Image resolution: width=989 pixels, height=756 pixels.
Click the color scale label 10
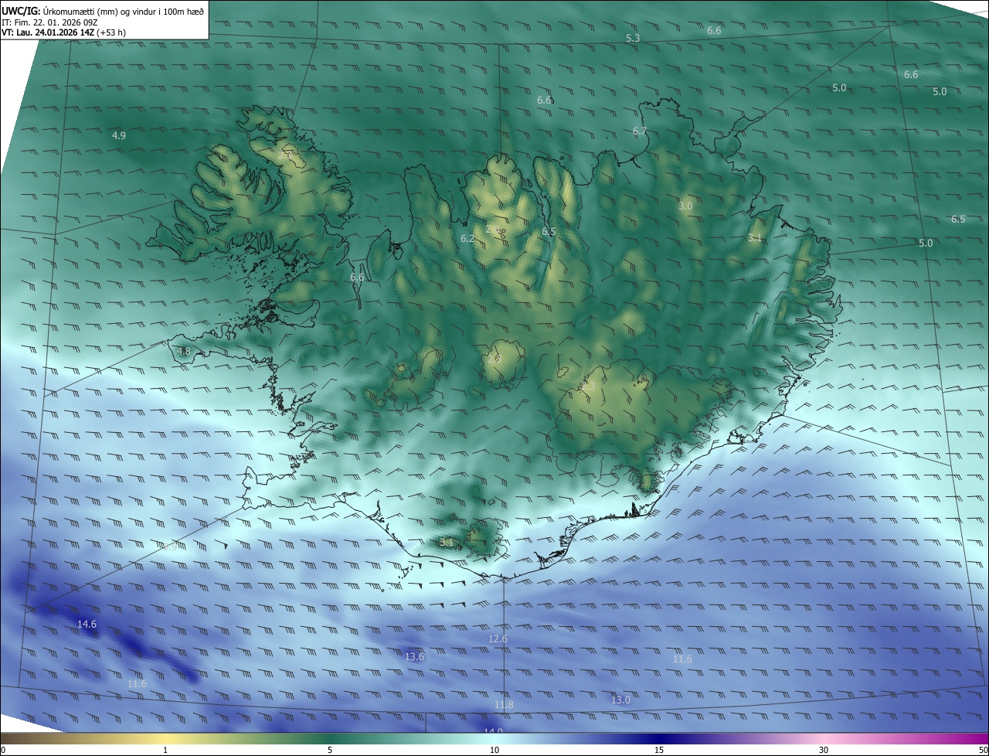pyautogui.click(x=494, y=751)
